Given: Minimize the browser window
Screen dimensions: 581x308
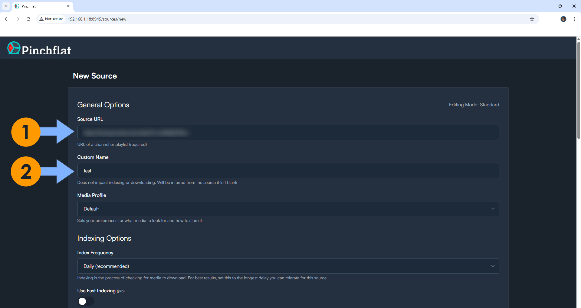Looking at the screenshot, I should 546,6.
